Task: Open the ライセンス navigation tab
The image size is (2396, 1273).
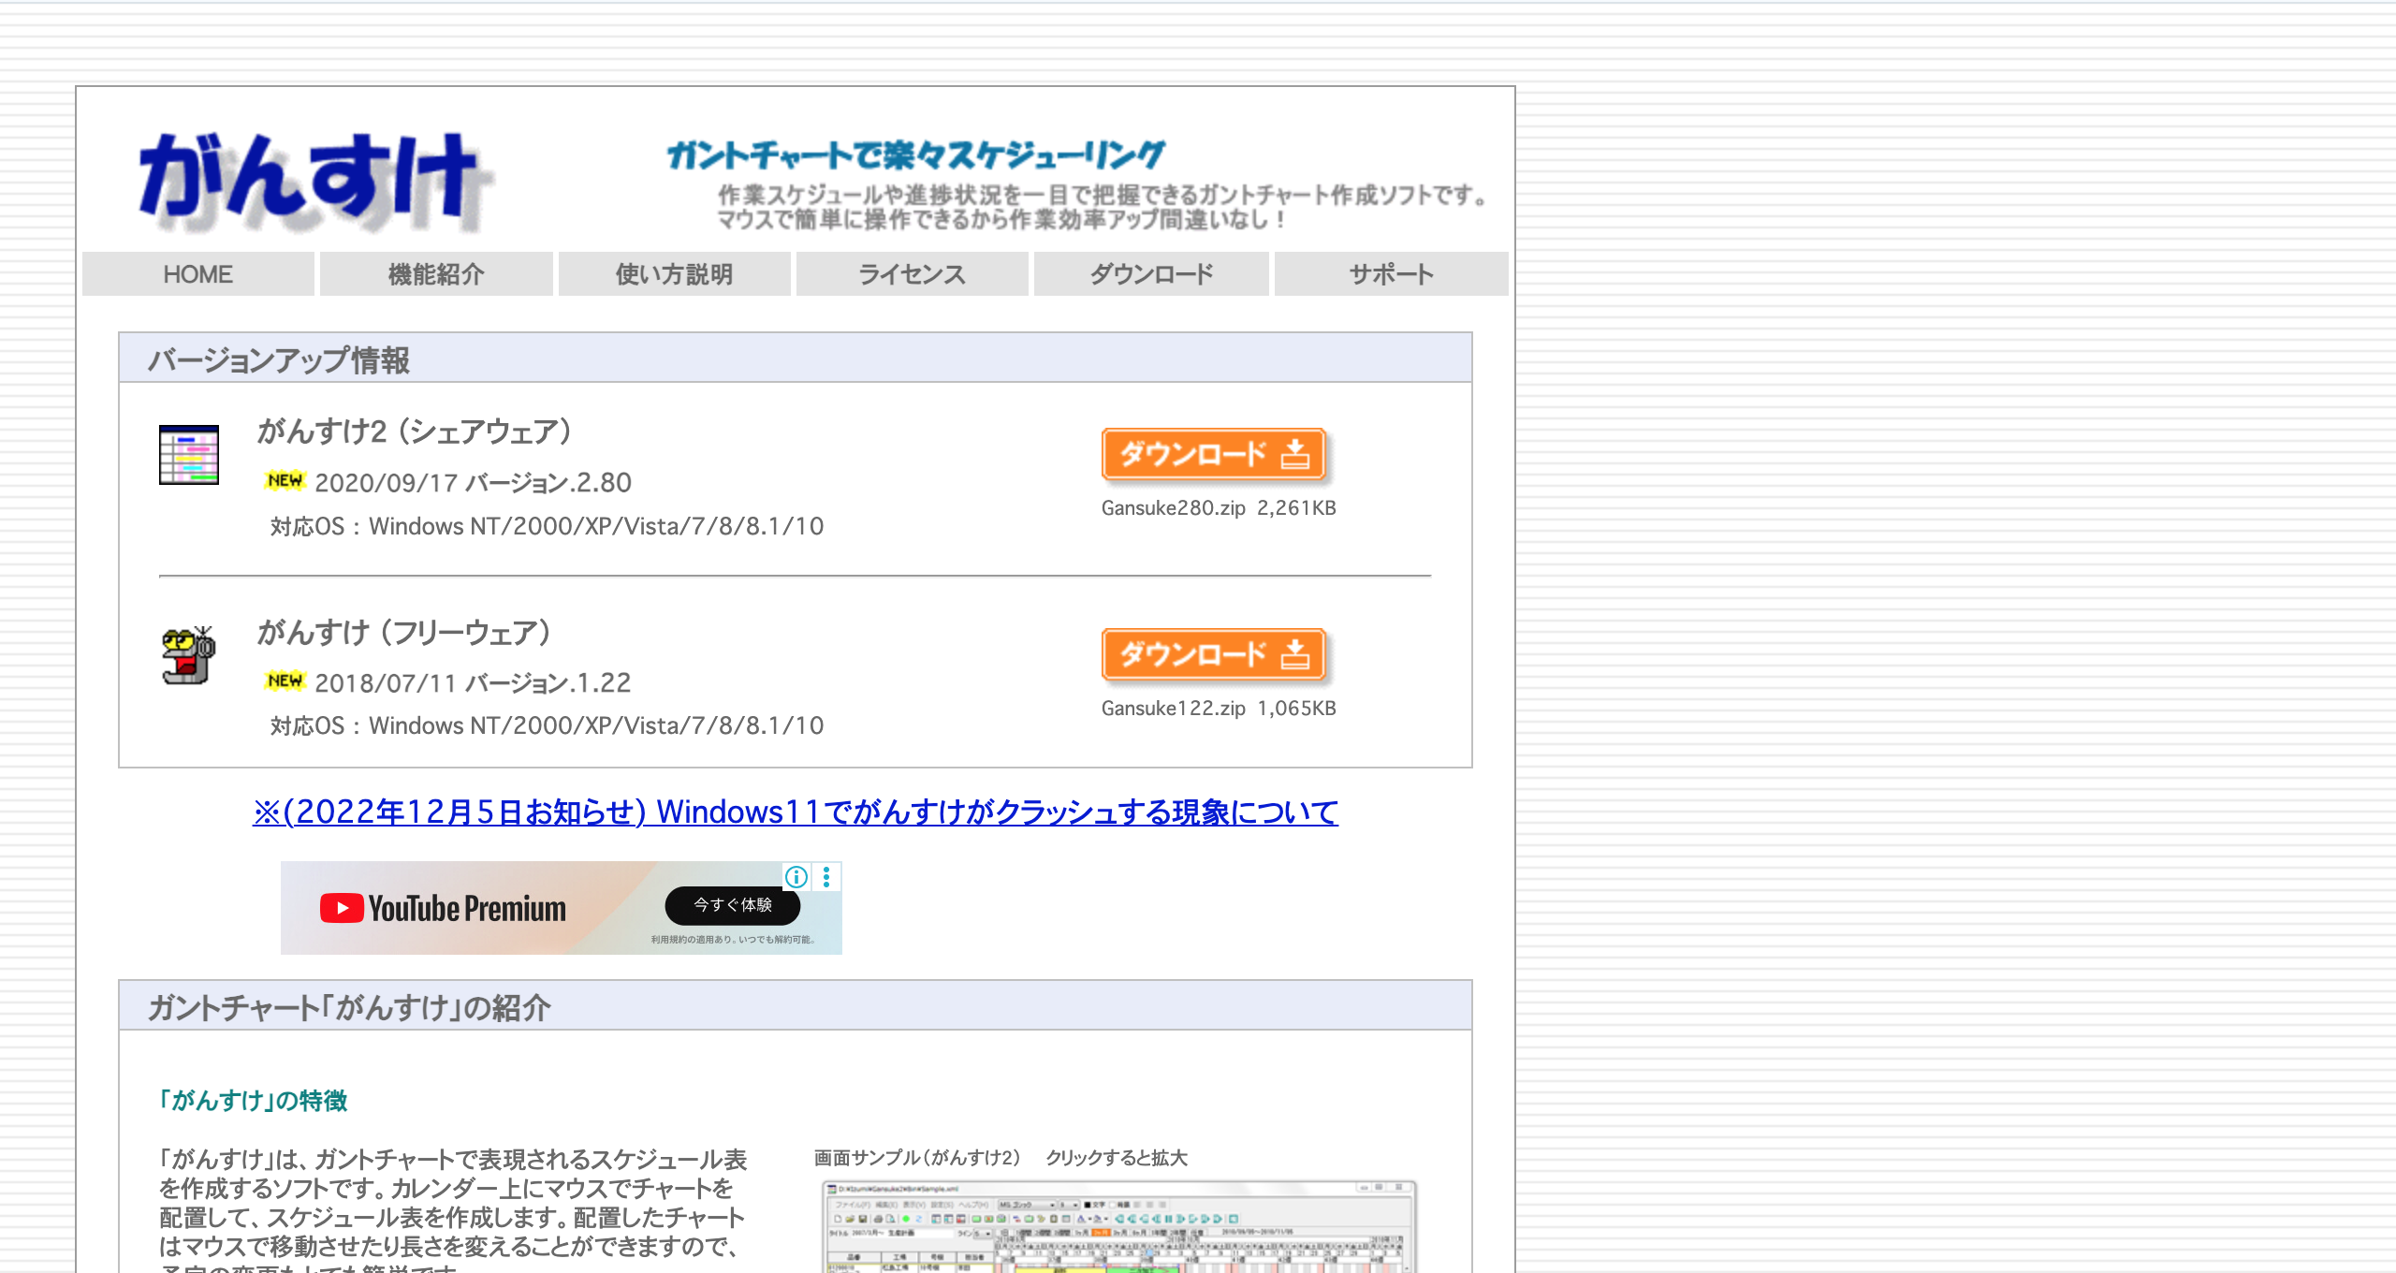Action: pyautogui.click(x=913, y=274)
